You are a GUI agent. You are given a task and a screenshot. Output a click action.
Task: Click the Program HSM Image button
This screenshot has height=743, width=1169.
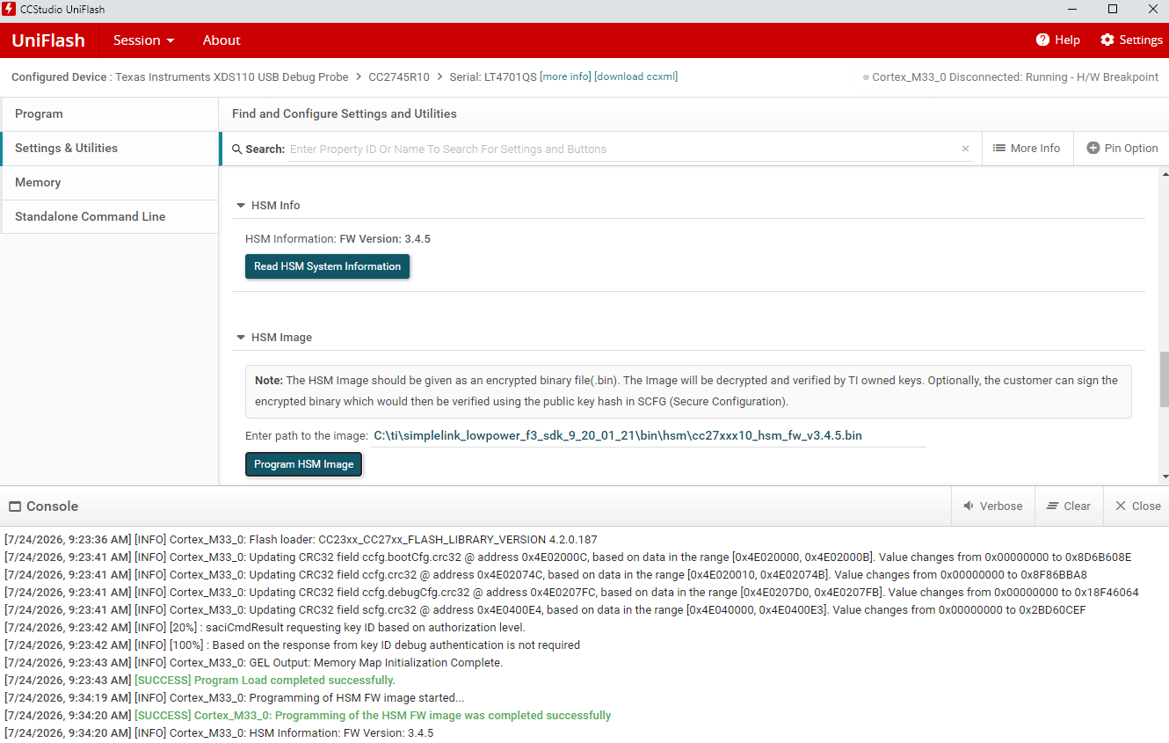(x=303, y=464)
